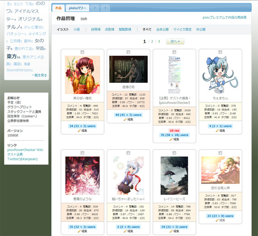Click pencil edit icon under ちぇきたん
Viewport: 258px width, 236px height.
coord(217,131)
